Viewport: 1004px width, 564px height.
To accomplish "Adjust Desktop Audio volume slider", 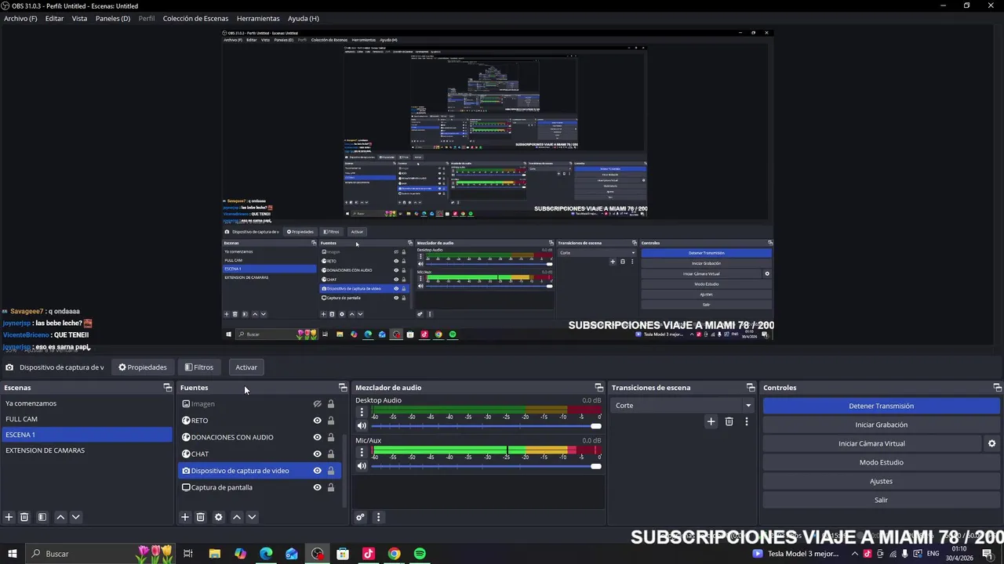I will pyautogui.click(x=486, y=426).
